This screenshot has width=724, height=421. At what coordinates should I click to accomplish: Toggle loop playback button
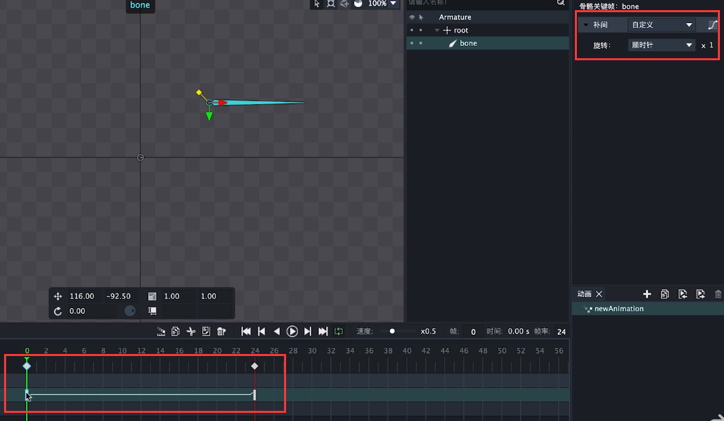click(x=338, y=331)
